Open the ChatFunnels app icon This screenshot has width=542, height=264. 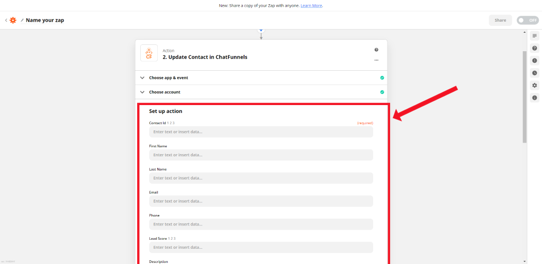point(149,53)
